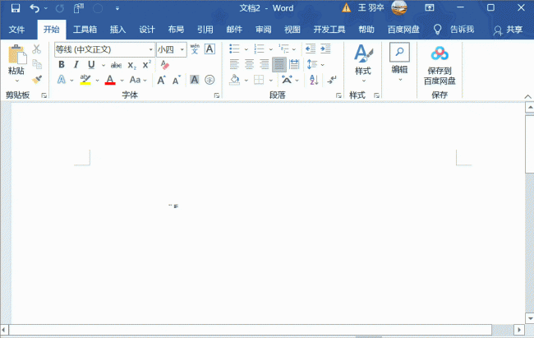Viewport: 534px width, 338px height.
Task: Sort text A to Z
Action: coord(314,80)
